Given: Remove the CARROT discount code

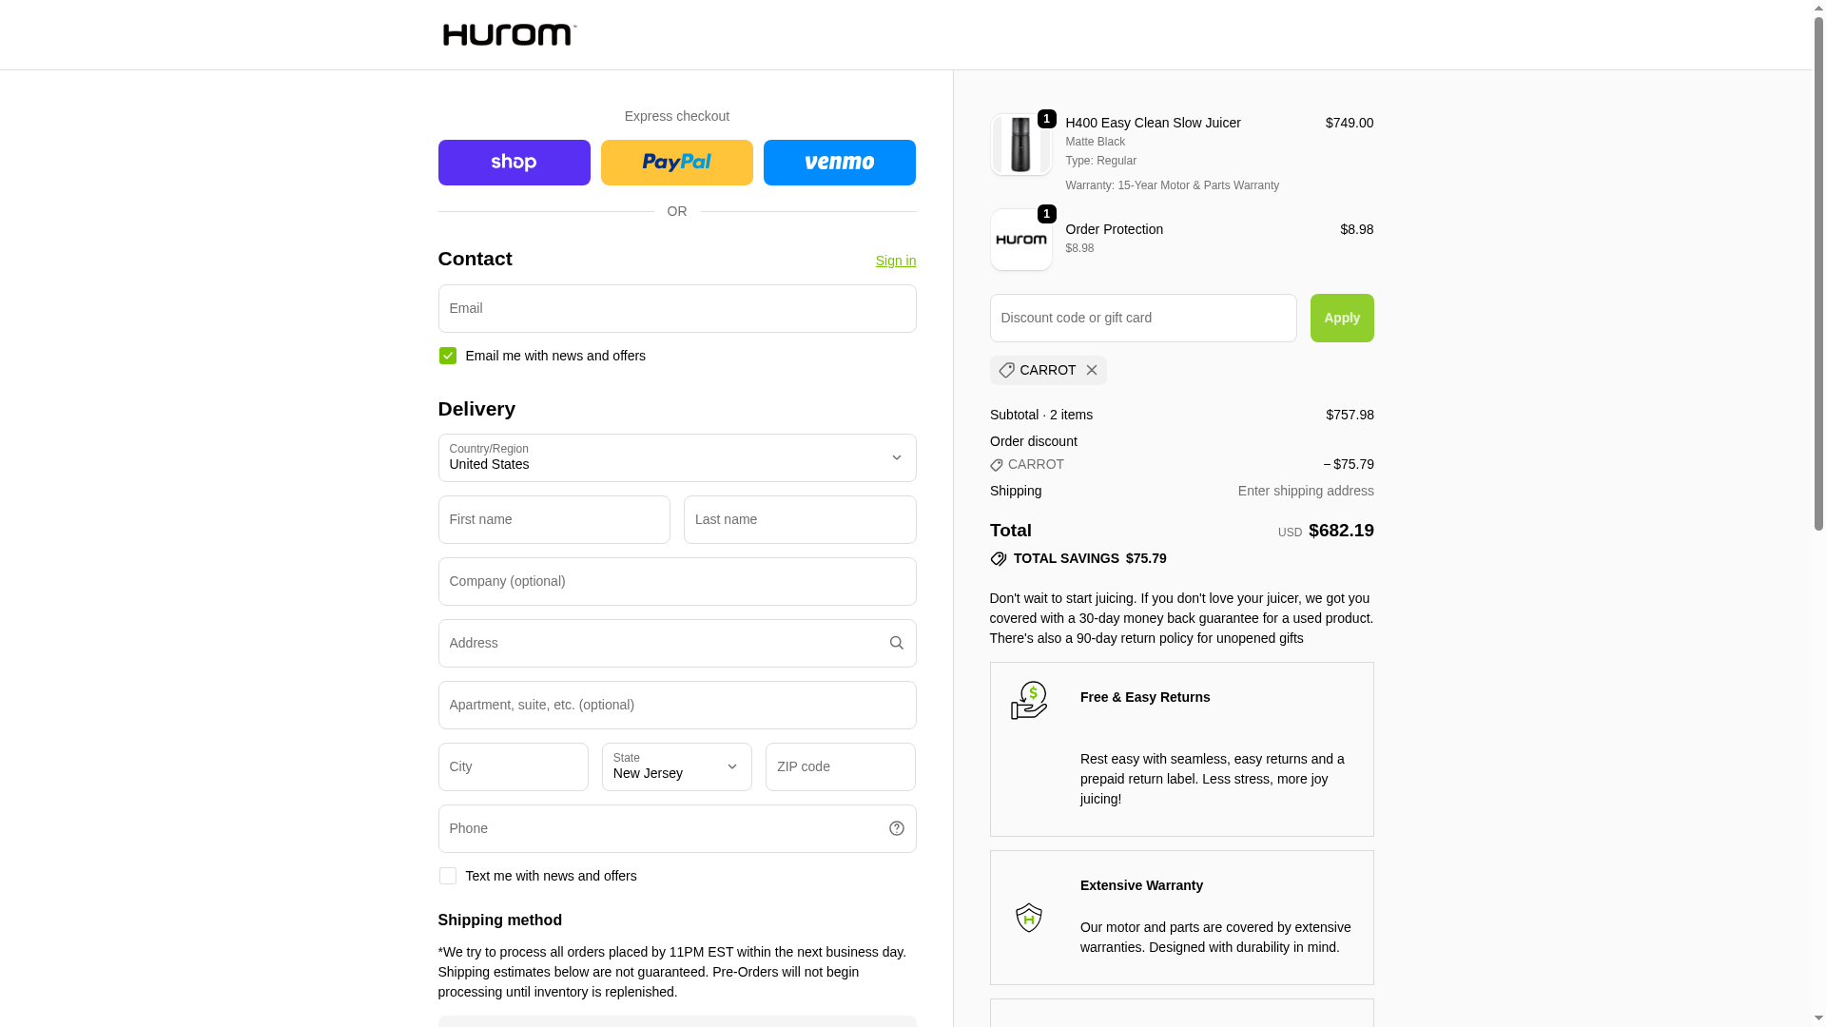Looking at the screenshot, I should pyautogui.click(x=1091, y=370).
